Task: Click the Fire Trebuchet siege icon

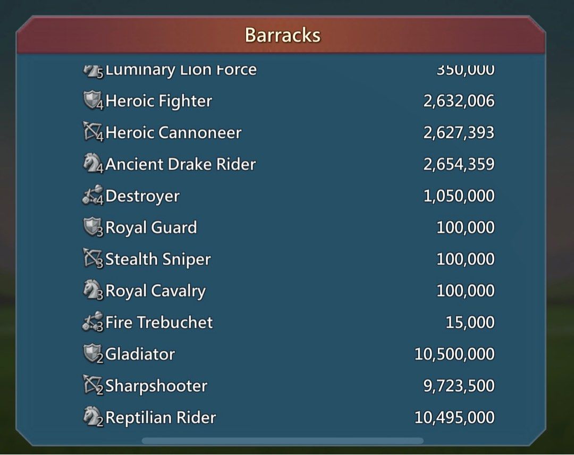Action: click(93, 323)
